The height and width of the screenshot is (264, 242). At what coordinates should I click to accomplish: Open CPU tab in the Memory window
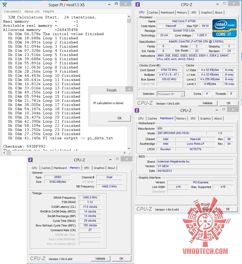[x=34, y=168]
